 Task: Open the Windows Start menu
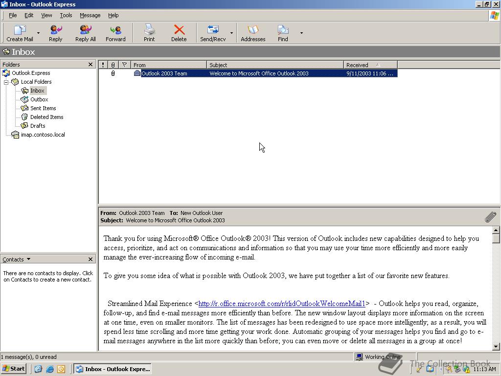[13, 369]
